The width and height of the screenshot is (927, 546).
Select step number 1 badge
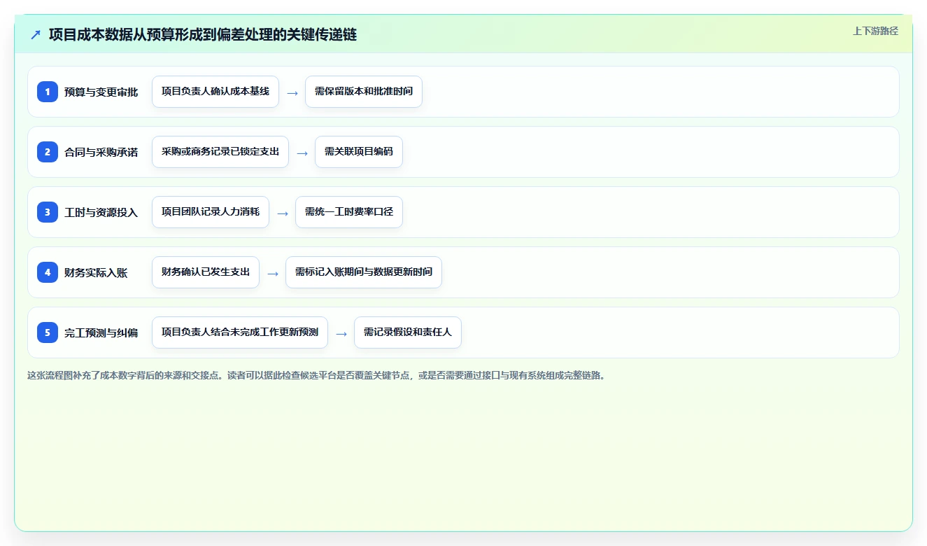tap(48, 92)
